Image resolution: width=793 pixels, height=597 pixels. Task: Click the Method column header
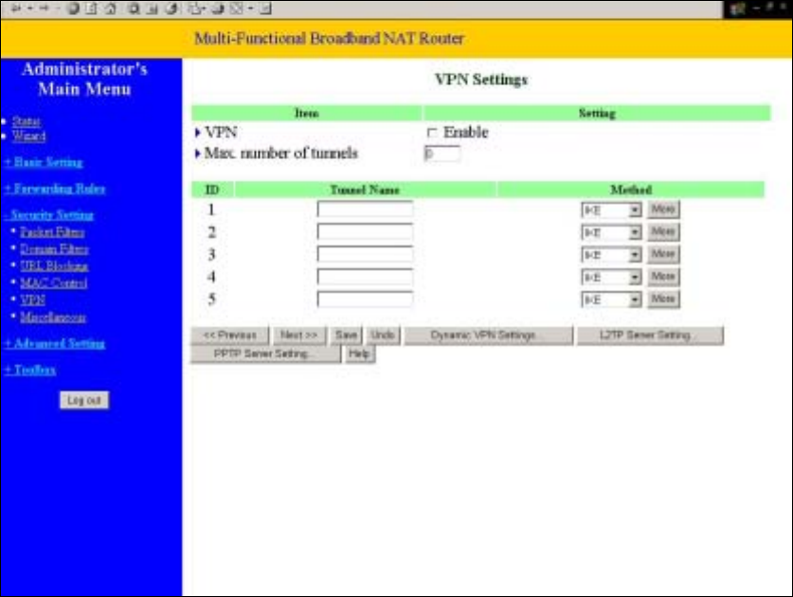coord(631,190)
